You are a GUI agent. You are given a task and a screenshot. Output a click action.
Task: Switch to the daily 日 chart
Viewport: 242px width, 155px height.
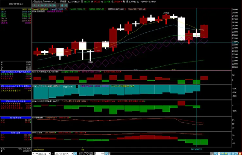(x=58, y=6)
